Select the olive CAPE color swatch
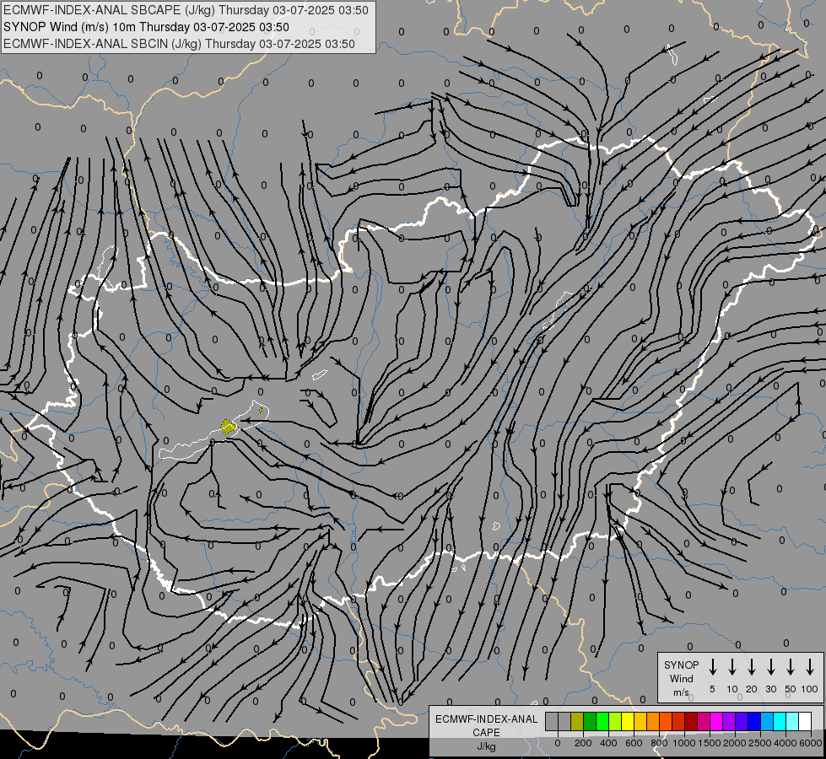Screen dimensions: 826x759 pos(577,721)
